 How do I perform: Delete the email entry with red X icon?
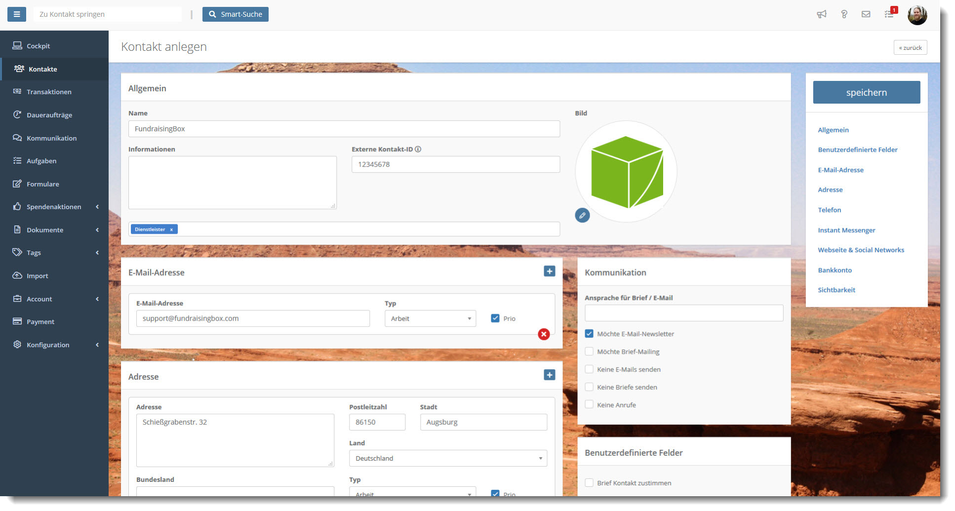point(544,334)
